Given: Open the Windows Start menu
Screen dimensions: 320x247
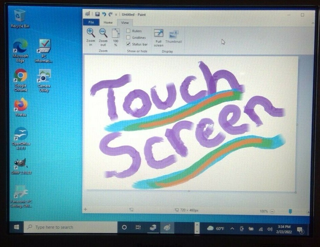Looking at the screenshot, I should tap(17, 227).
